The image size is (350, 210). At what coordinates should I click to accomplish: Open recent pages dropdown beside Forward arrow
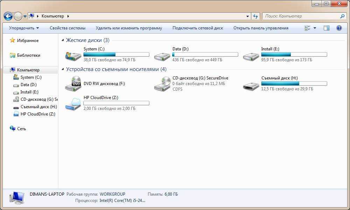coord(25,16)
